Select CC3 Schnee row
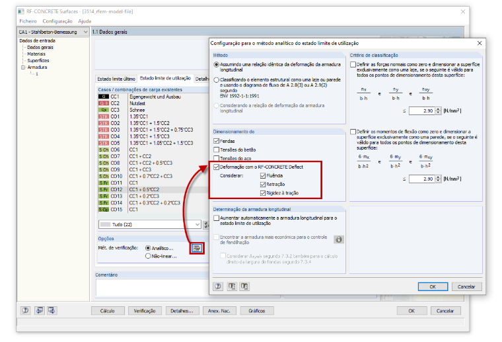Image resolution: width=502 pixels, height=342 pixels. pyautogui.click(x=154, y=110)
